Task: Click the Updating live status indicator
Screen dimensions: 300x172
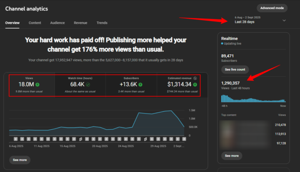Action: [x=231, y=44]
